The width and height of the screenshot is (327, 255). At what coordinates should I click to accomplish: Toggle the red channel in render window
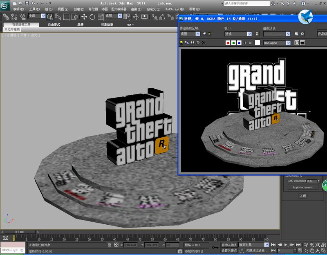pos(228,43)
